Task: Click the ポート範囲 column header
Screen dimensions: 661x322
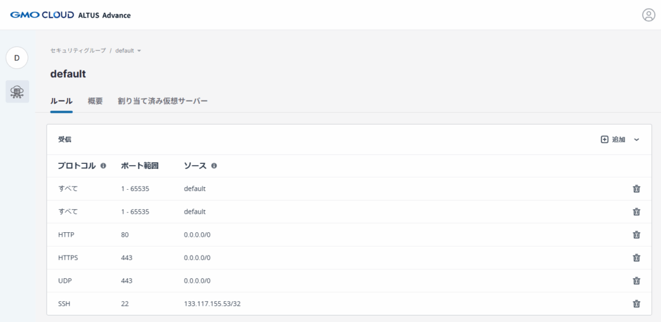Action: [x=140, y=166]
